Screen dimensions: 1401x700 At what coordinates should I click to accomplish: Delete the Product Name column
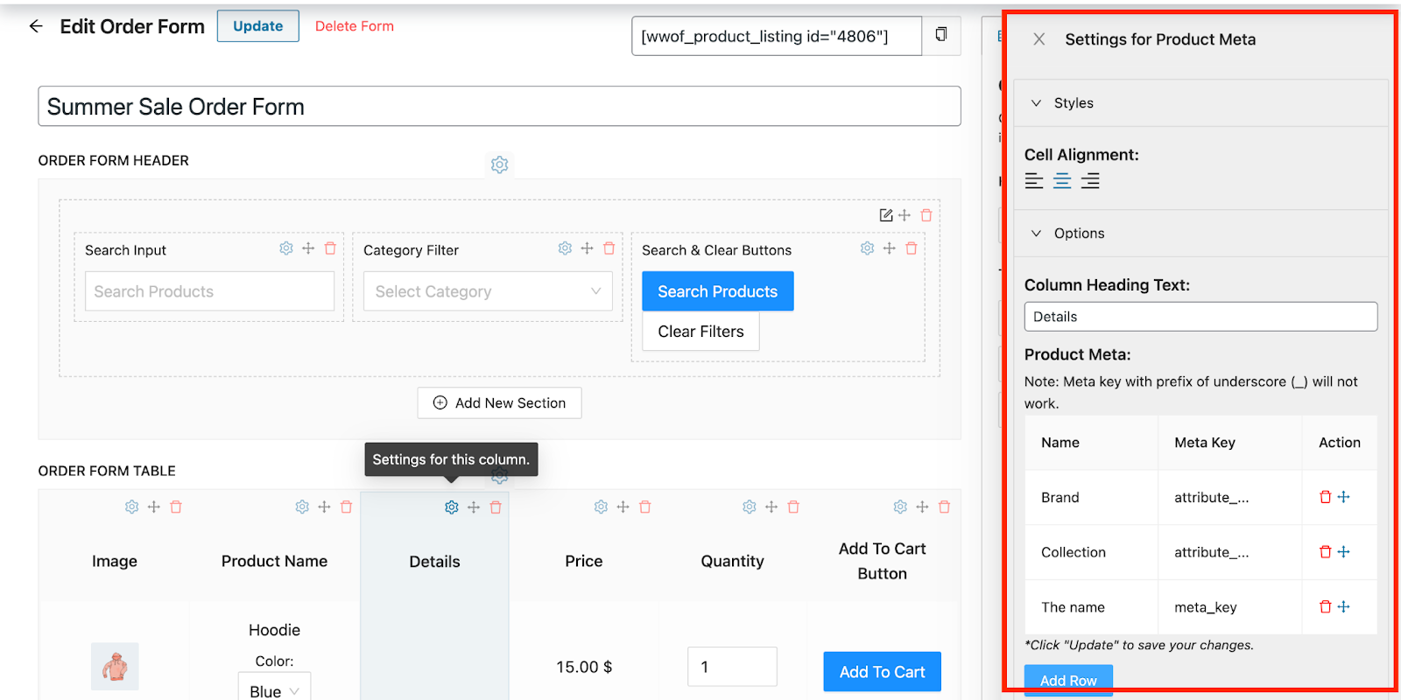pos(346,507)
